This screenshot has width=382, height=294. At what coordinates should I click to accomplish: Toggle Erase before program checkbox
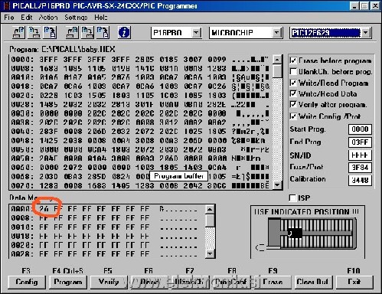[293, 60]
